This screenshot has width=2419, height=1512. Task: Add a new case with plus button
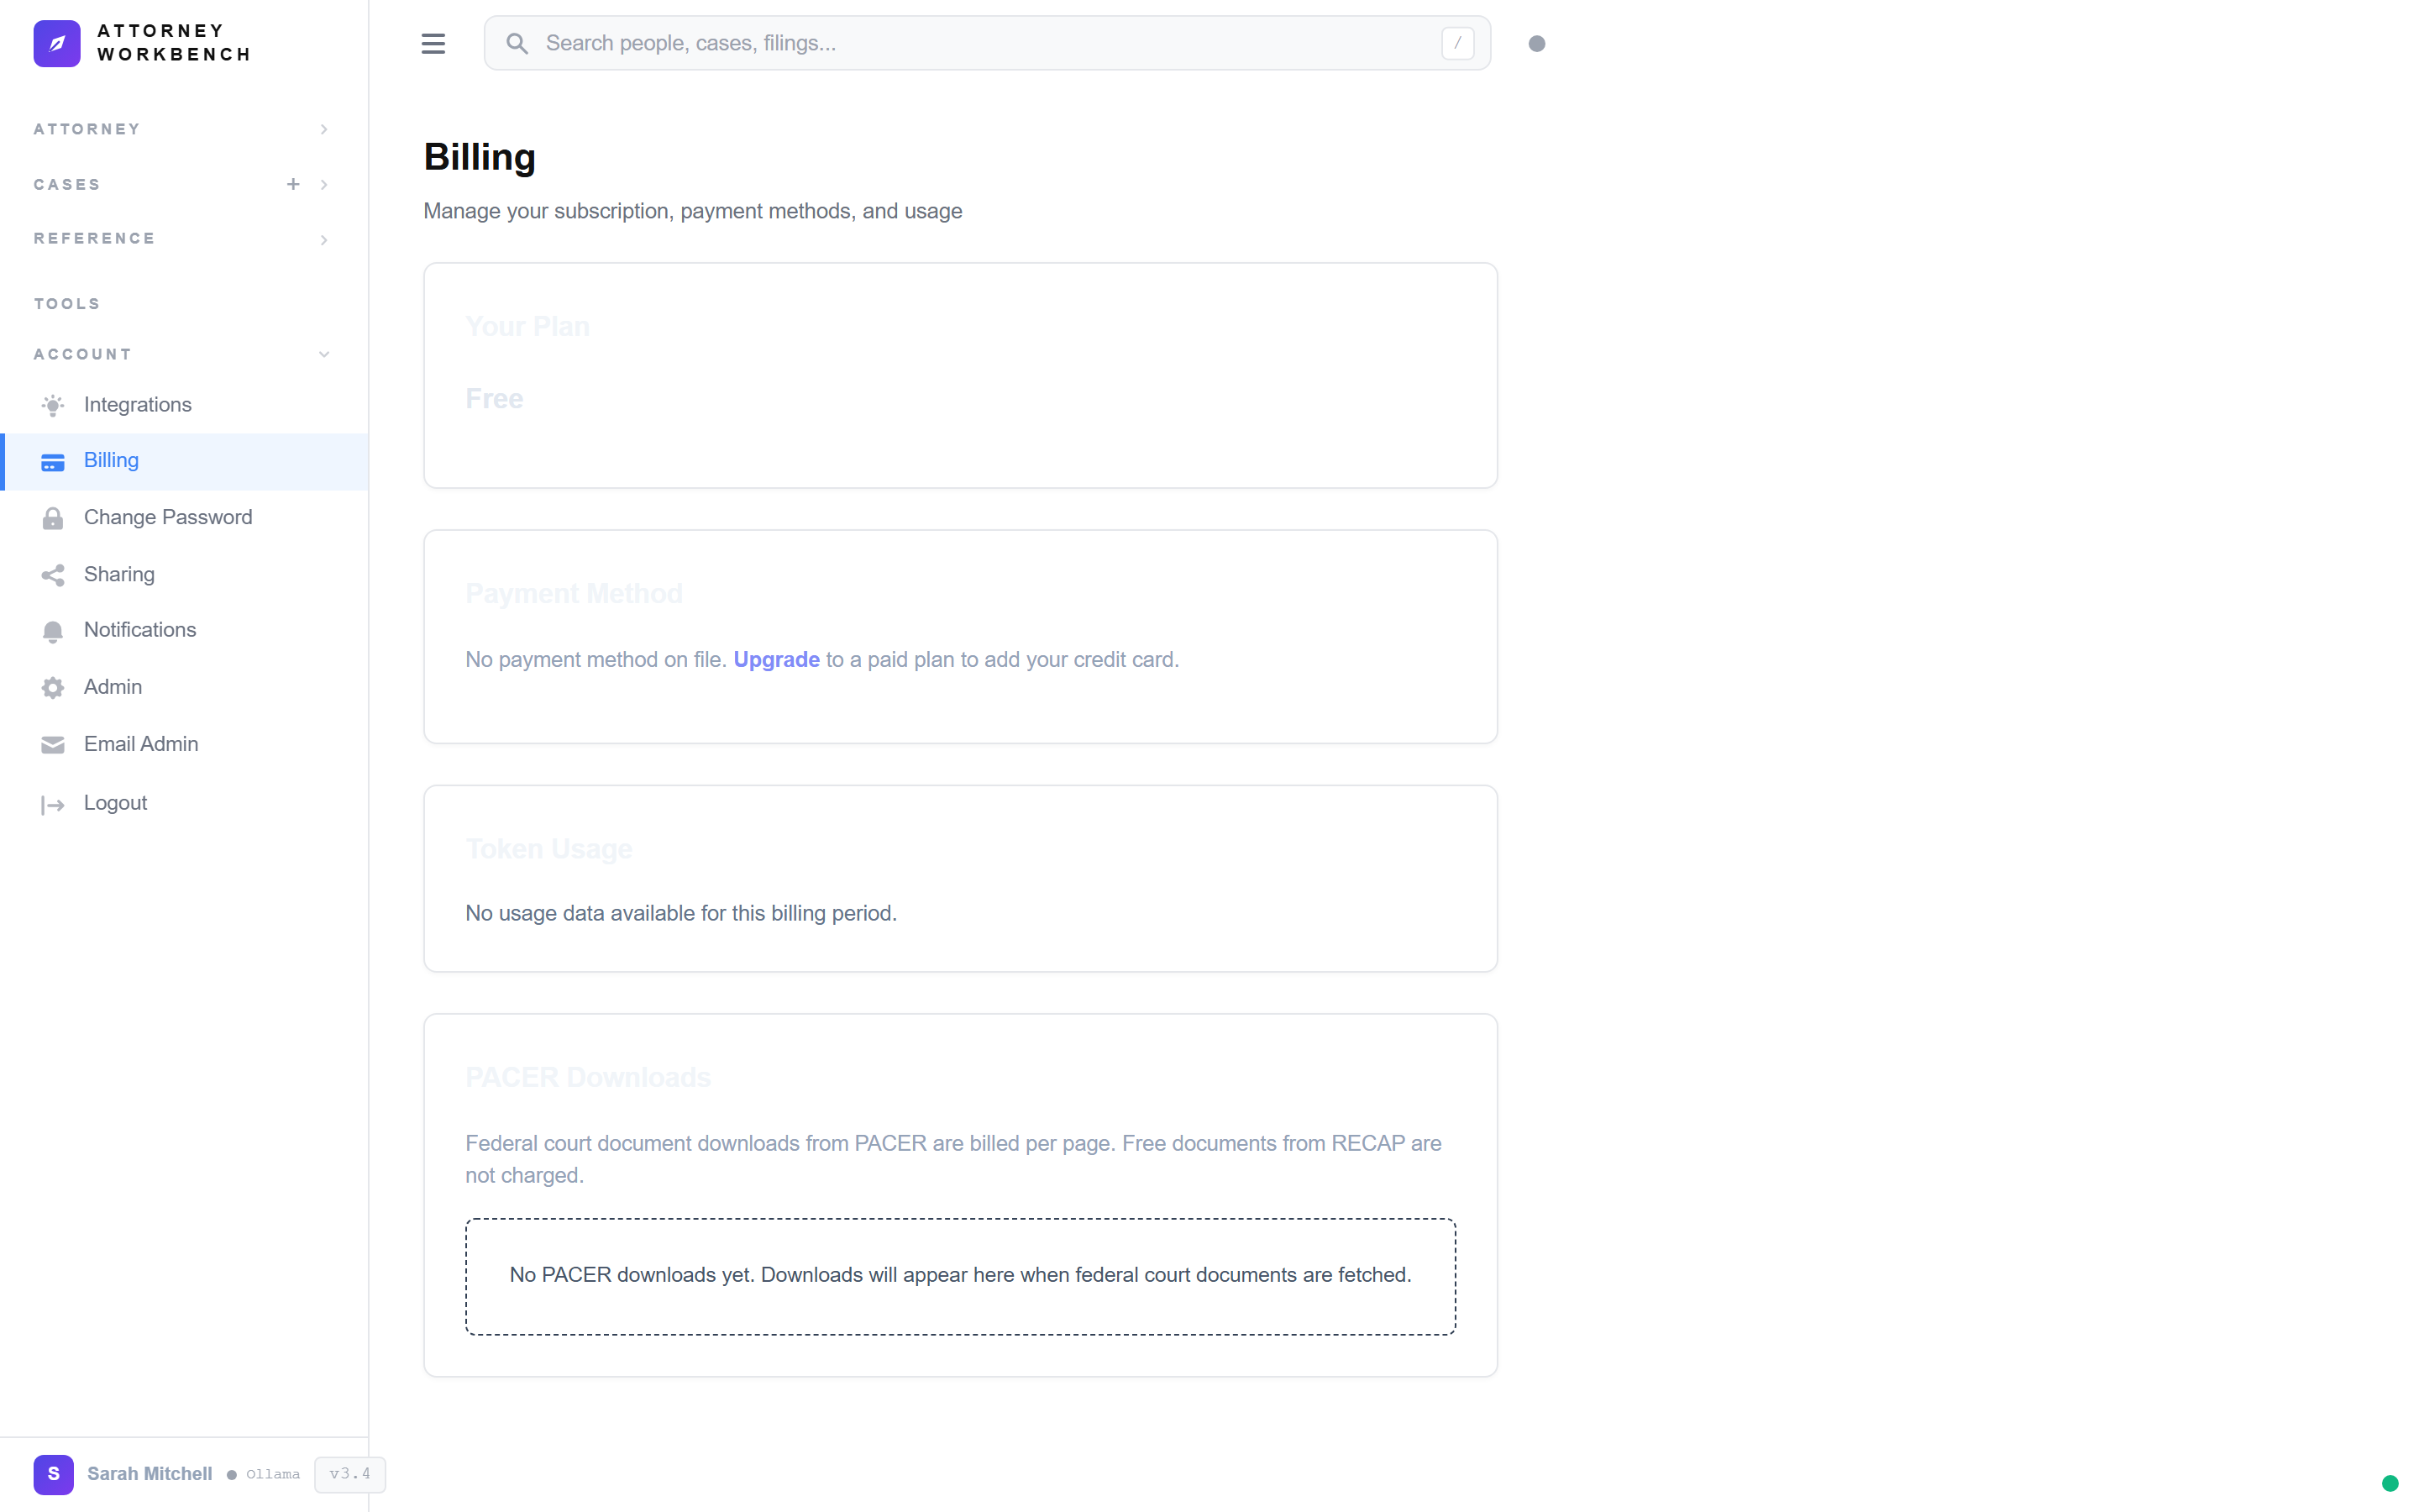293,184
